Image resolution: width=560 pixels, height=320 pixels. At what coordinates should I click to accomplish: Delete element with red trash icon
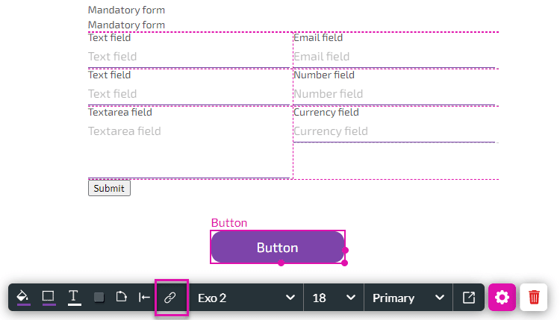(x=534, y=297)
